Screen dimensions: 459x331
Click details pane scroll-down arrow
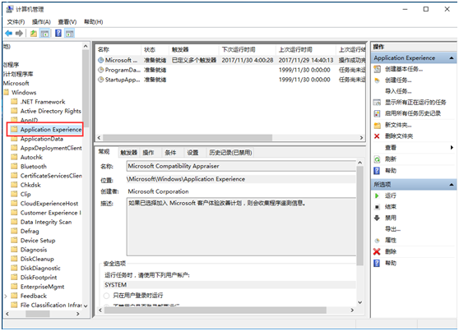click(x=359, y=302)
